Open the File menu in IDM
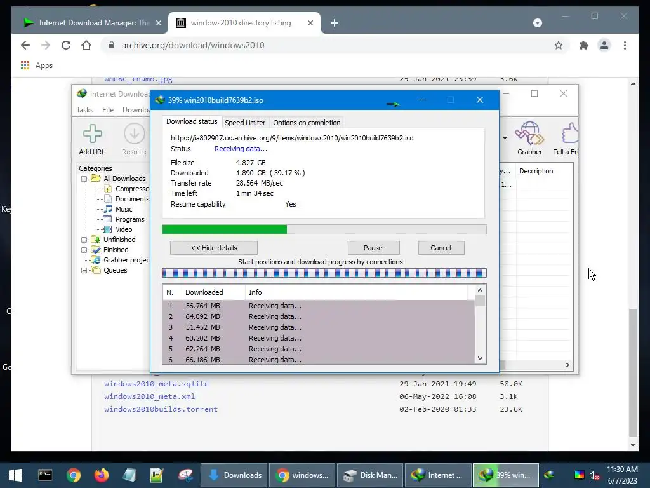Image resolution: width=650 pixels, height=488 pixels. (108, 110)
